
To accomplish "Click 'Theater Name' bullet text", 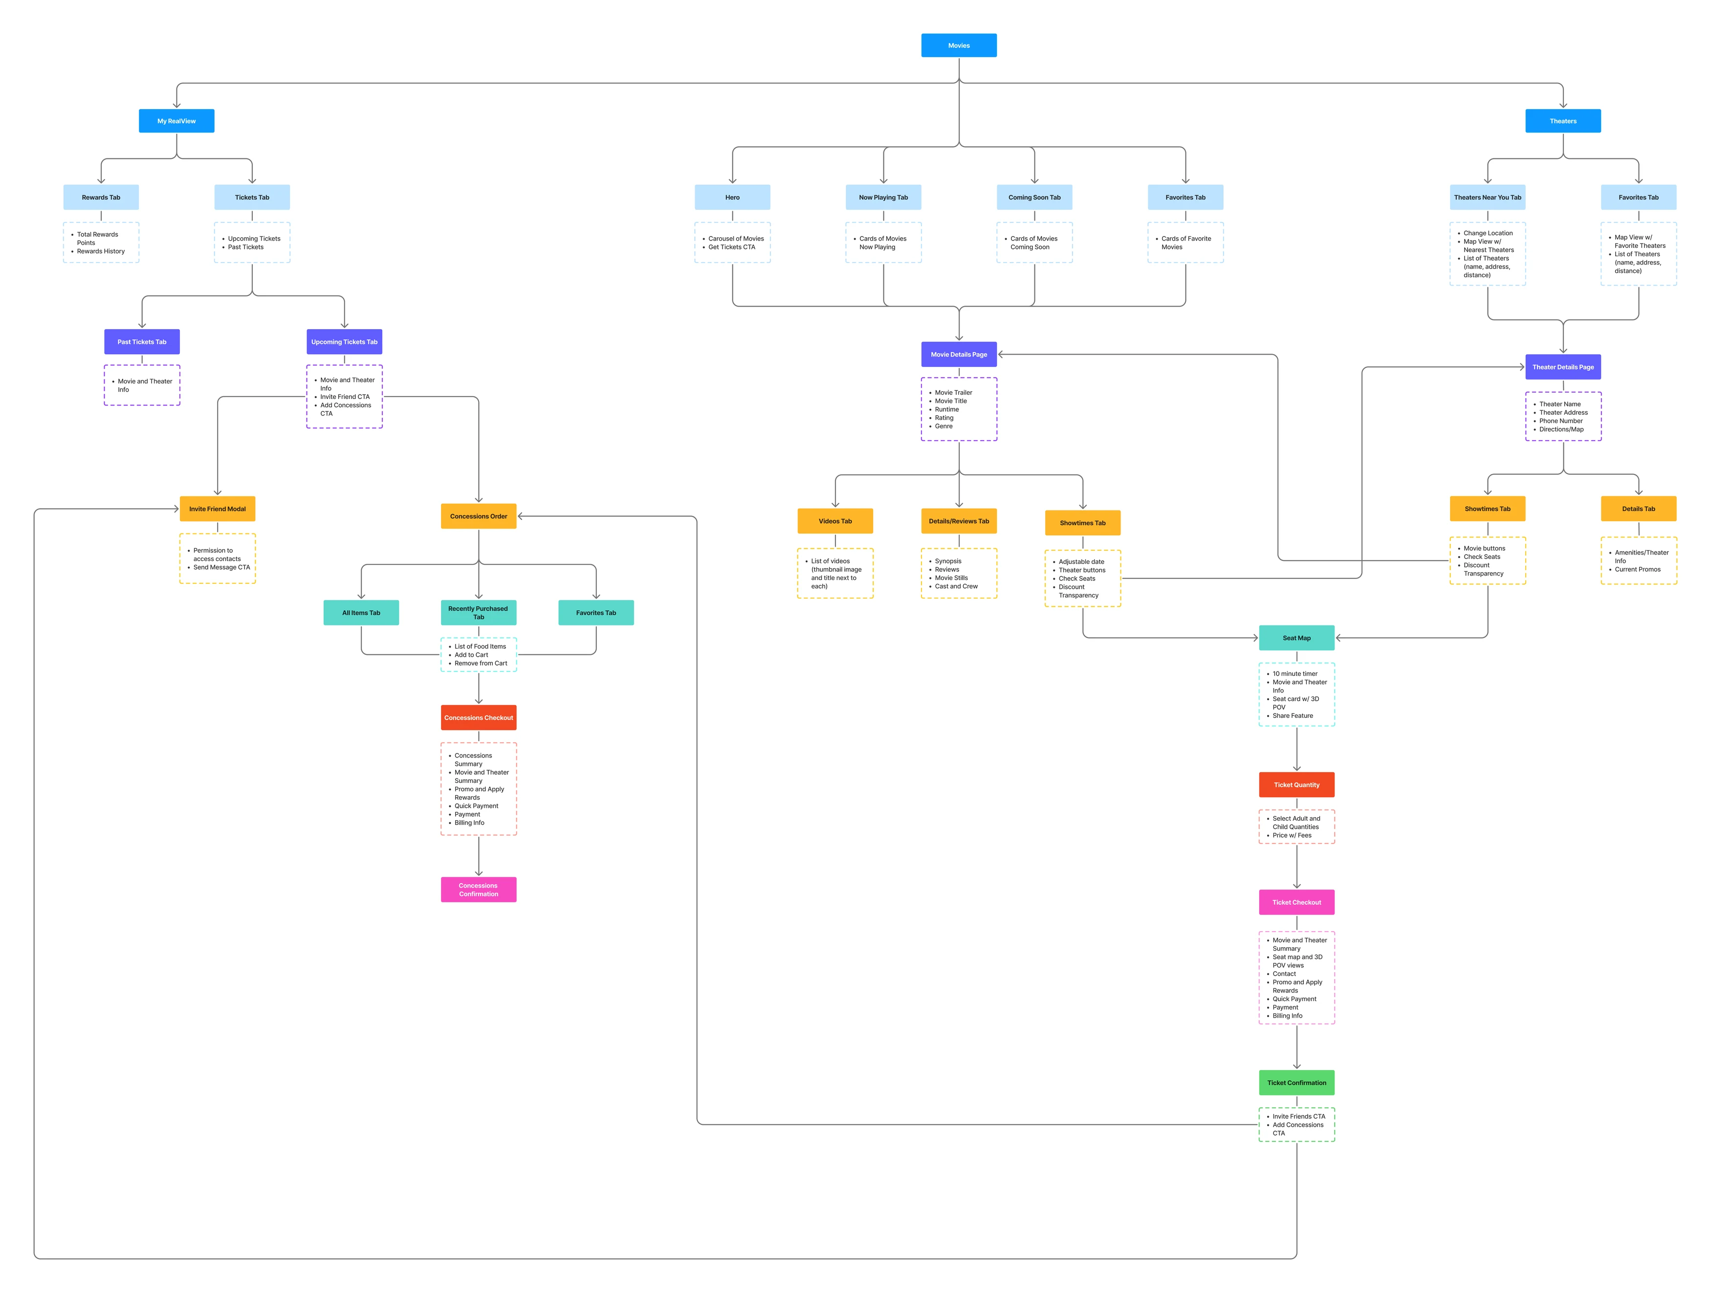I will click(1559, 404).
